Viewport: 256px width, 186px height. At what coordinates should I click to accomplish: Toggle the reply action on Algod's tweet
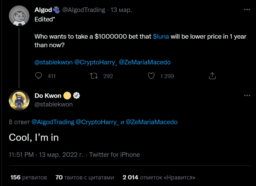pos(38,76)
